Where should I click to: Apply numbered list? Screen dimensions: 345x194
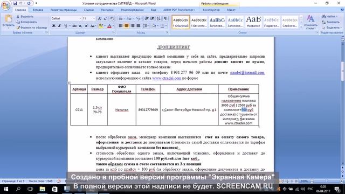tap(129, 18)
